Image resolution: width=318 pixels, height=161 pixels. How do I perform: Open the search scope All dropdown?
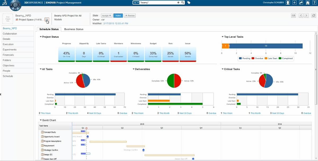point(136,2)
